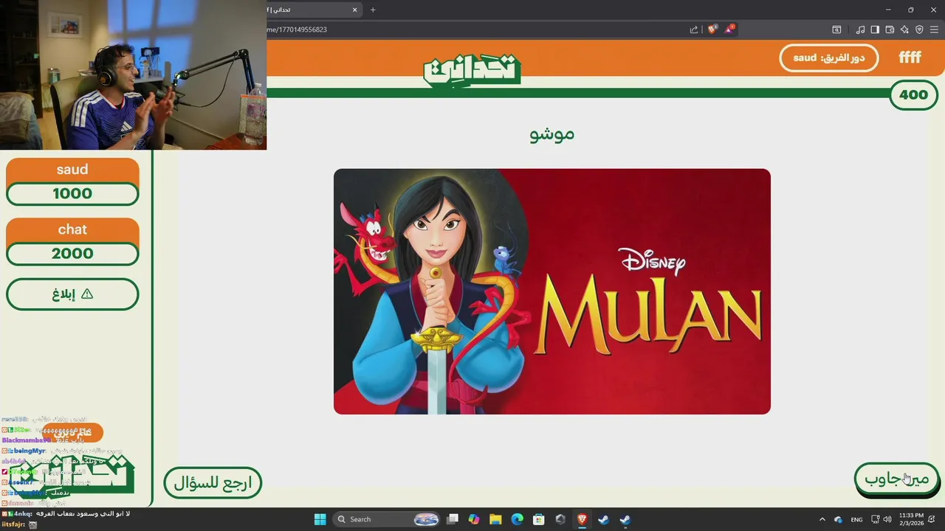Screen dimensions: 945x531
Task: Click the مين جاوب button
Action: pyautogui.click(x=896, y=479)
